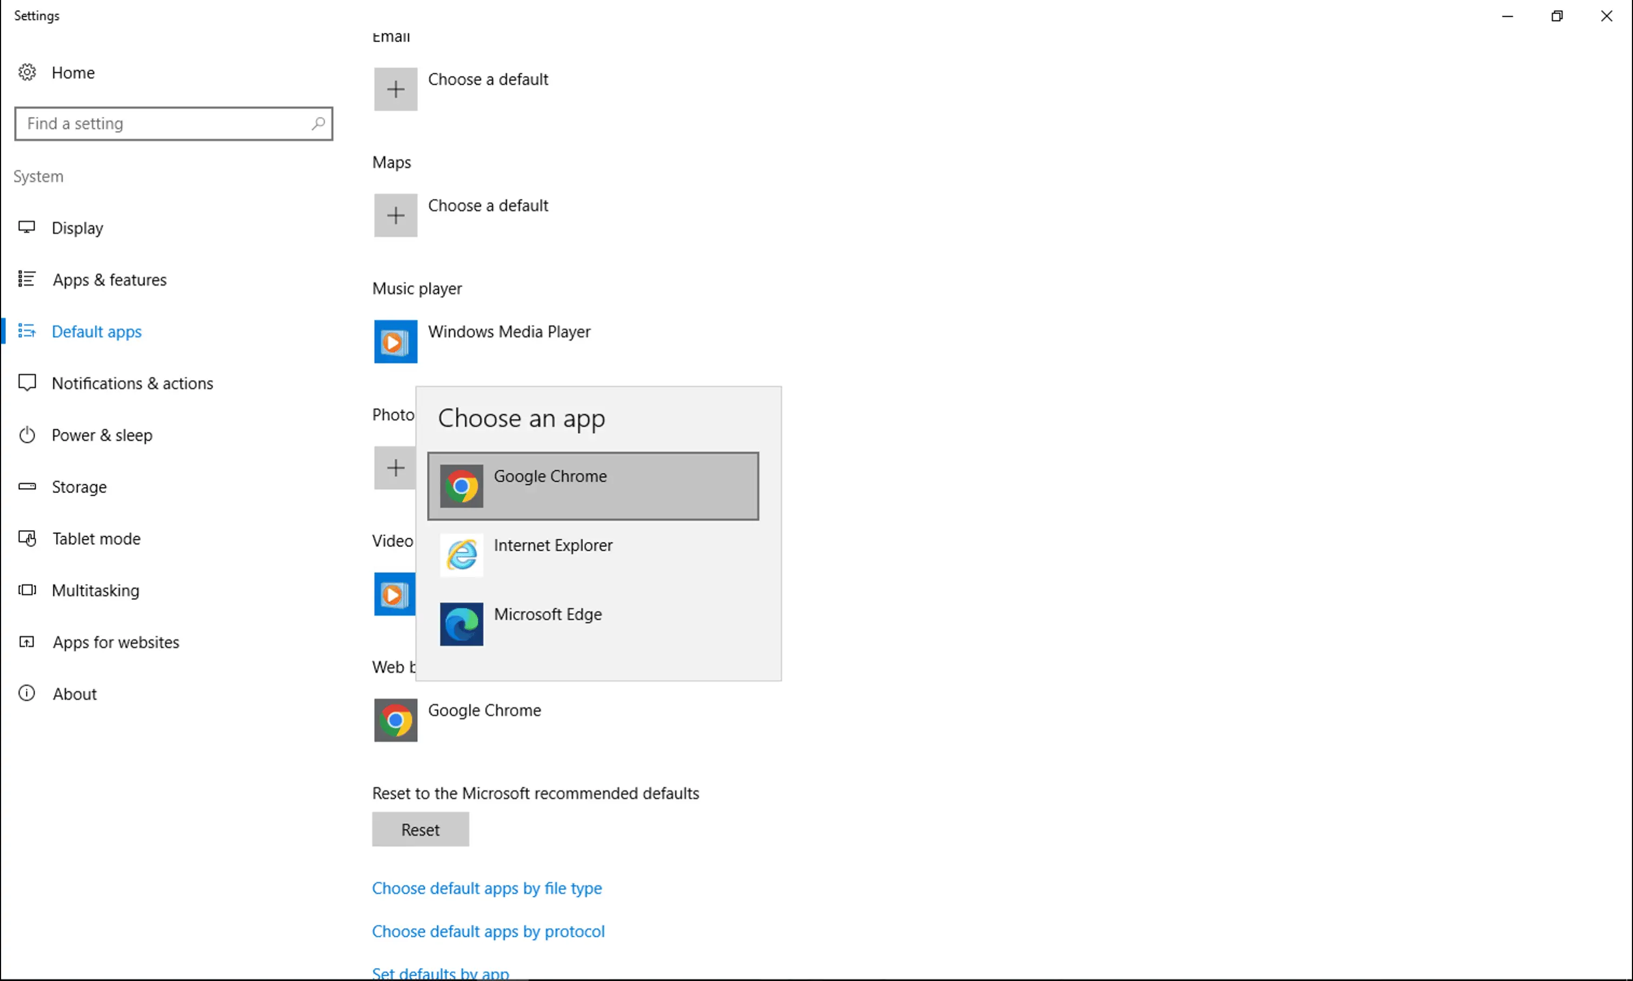1633x981 pixels.
Task: Open Multitasking settings
Action: point(95,590)
